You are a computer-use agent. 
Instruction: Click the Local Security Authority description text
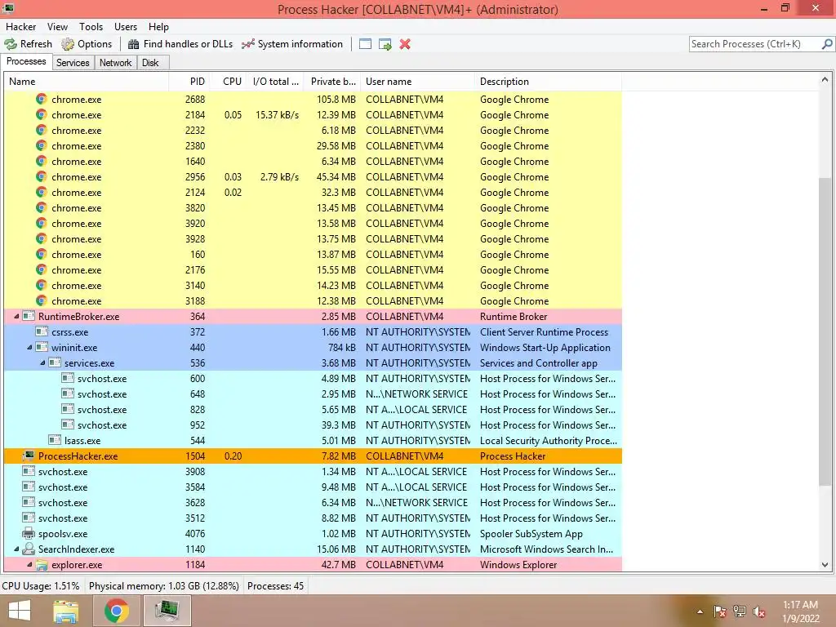548,440
